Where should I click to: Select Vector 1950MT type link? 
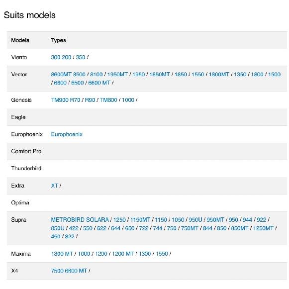coord(117,75)
